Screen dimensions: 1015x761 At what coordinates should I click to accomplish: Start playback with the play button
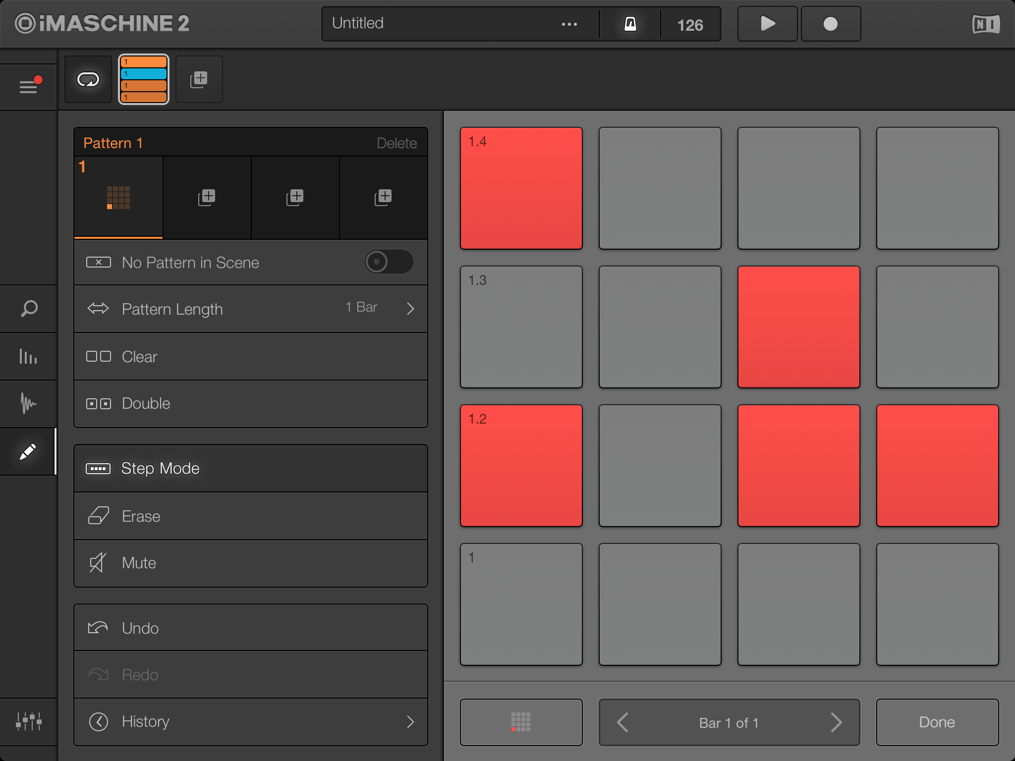point(767,24)
